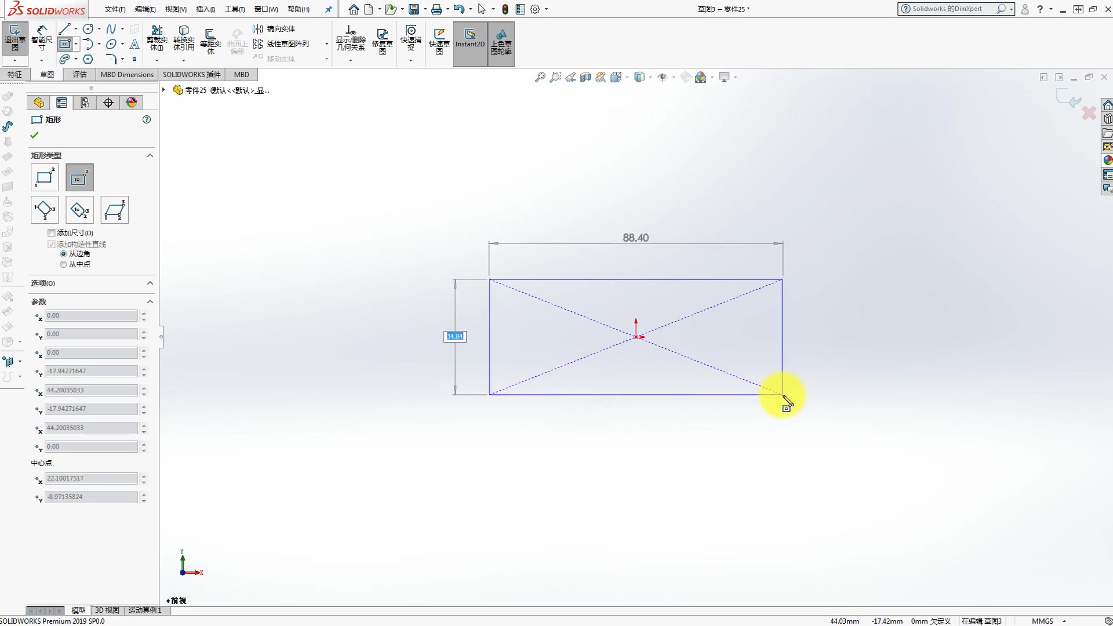Screen dimensions: 1113x626
Task: Switch to the 评估 (Evaluate) tab
Action: (79, 74)
